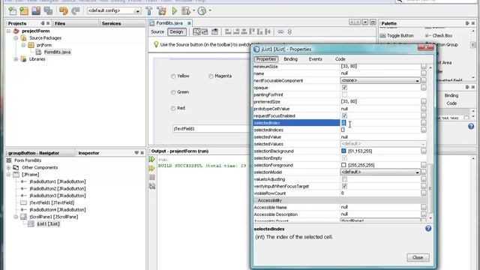Click the Debug Project icon
This screenshot has width=480, height=270.
[x=185, y=11]
